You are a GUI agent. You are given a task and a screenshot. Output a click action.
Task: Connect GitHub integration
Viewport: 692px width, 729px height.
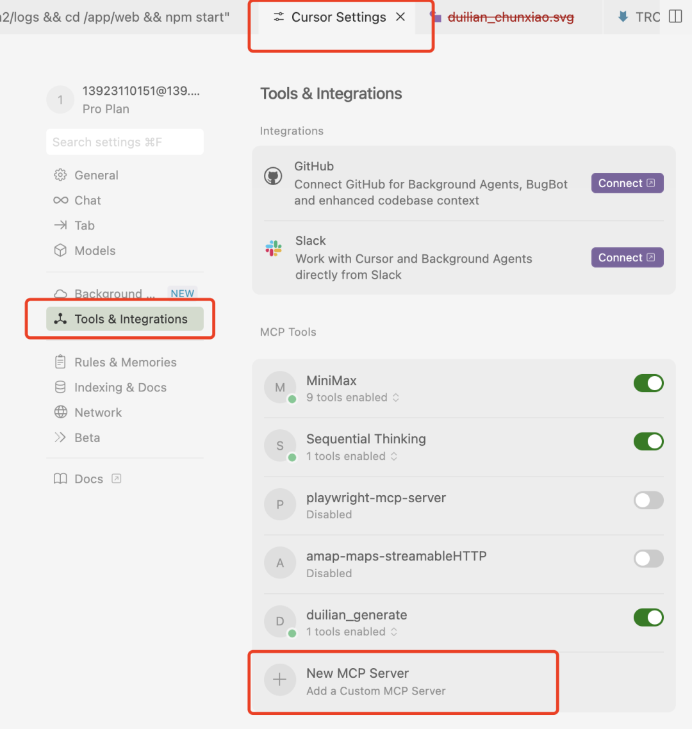[627, 183]
